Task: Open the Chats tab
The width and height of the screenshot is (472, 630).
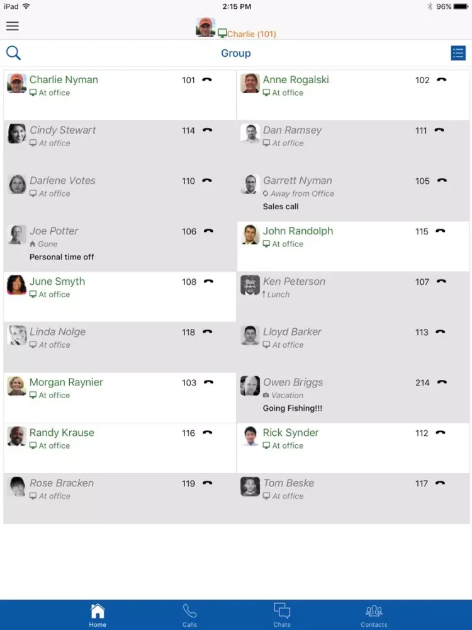Action: [x=282, y=615]
